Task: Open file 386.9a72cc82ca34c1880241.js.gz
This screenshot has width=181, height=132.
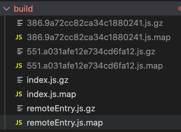Action: [95, 23]
